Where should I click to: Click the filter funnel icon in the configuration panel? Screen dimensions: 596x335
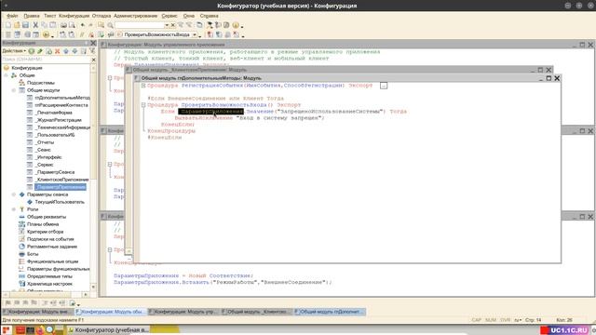coord(92,51)
